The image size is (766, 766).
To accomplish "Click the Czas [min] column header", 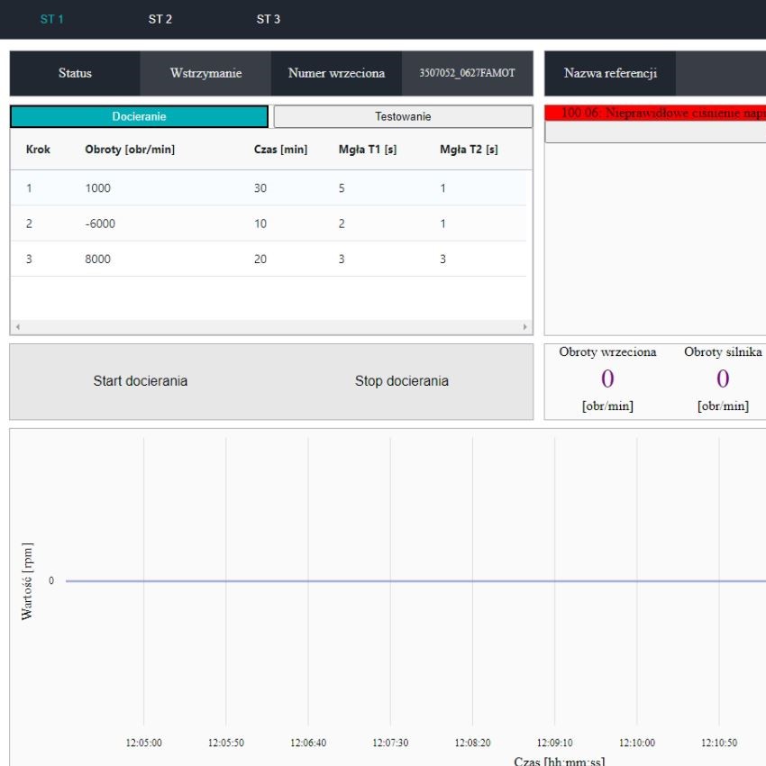I will [280, 150].
